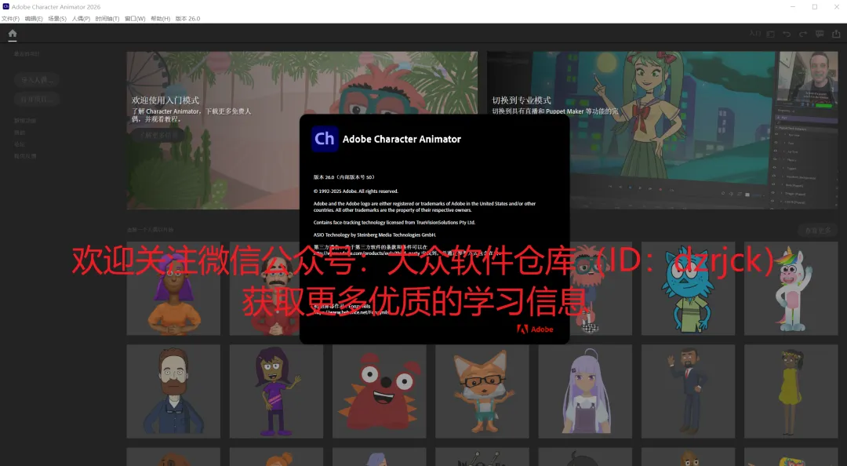Select the waving man in suit puppet
Viewport: 847px width, 466px height.
pos(688,391)
